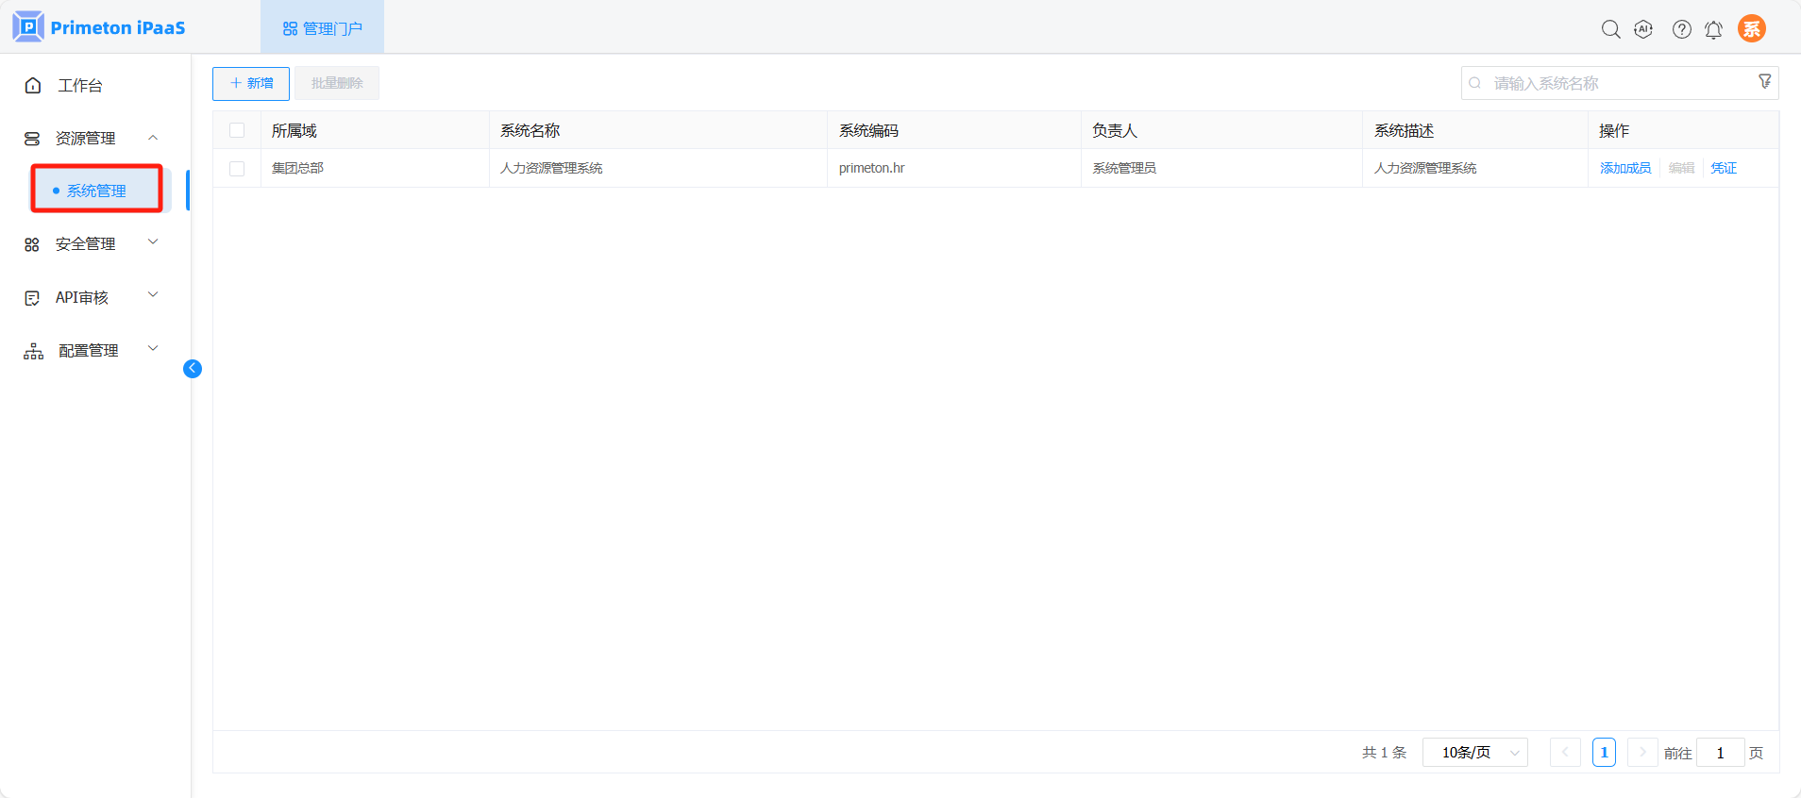Switch to the 管理门户 tab
1801x798 pixels.
click(323, 28)
